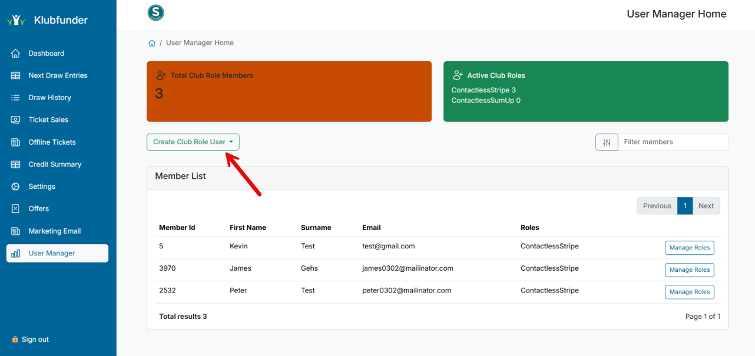Image resolution: width=755 pixels, height=356 pixels.
Task: Click Sign out link
Action: pyautogui.click(x=35, y=340)
